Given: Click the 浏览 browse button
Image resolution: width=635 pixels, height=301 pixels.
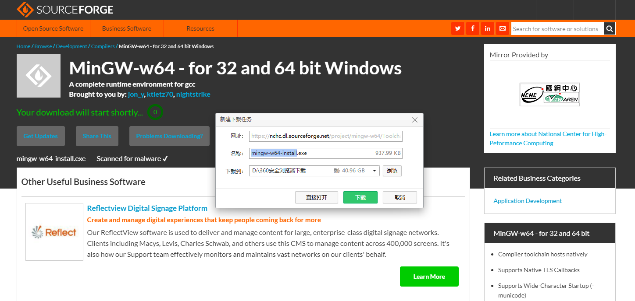Looking at the screenshot, I should coord(392,171).
